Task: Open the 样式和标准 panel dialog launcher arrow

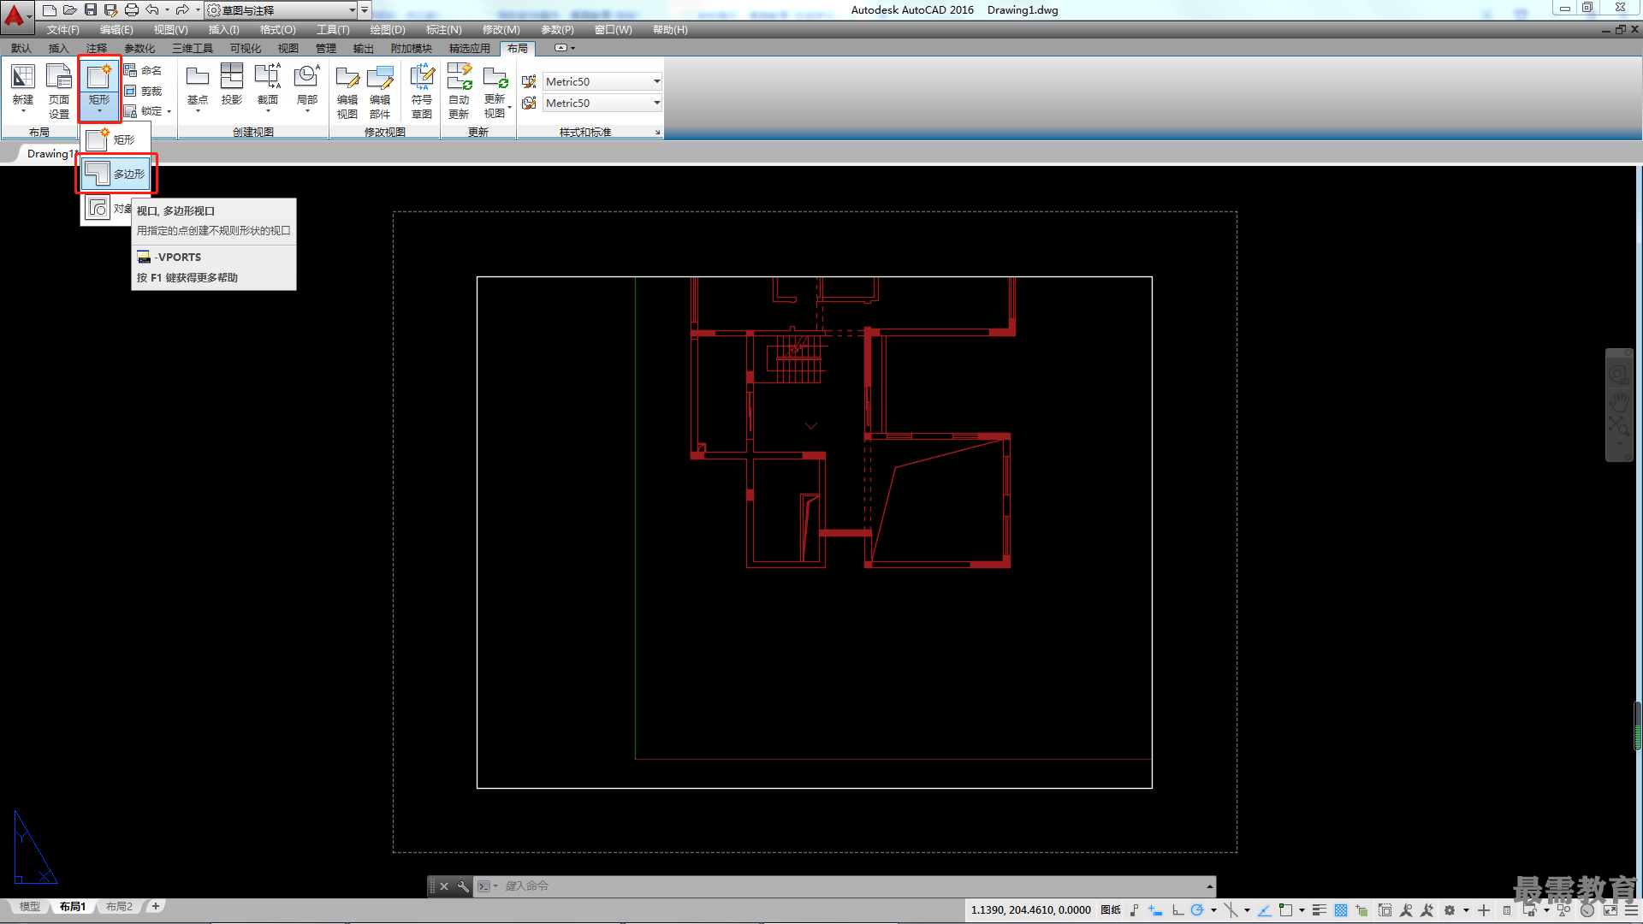Action: click(658, 133)
